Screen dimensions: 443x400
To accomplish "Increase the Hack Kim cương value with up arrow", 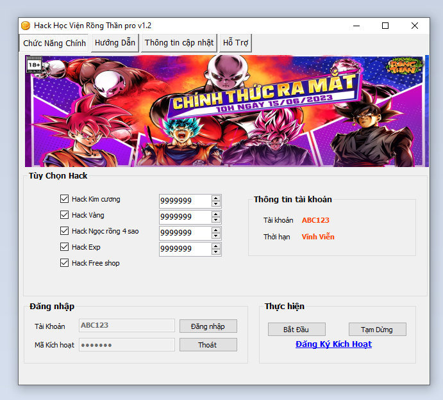I will click(216, 198).
